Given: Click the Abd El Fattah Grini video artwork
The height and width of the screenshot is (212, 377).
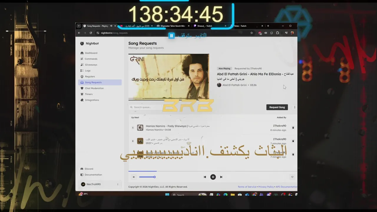Looking at the screenshot, I should (x=169, y=77).
